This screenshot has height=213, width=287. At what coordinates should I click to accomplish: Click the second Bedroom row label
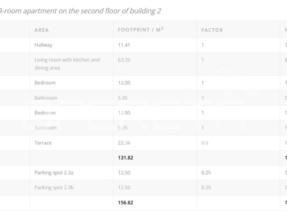pyautogui.click(x=45, y=113)
